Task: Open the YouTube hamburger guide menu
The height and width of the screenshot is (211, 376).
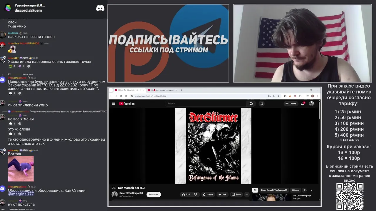Action: (113, 103)
